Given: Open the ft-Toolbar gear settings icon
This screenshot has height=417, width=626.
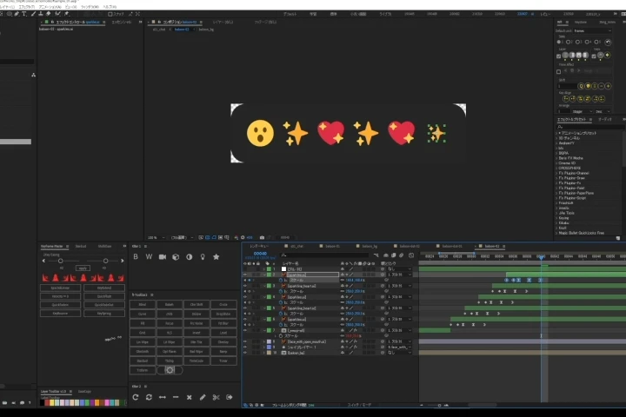Looking at the screenshot, I should [x=170, y=370].
